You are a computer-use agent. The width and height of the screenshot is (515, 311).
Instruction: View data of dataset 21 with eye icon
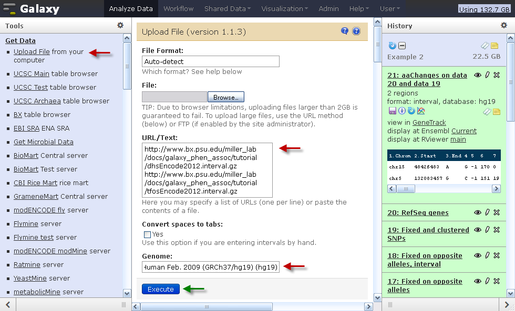478,75
